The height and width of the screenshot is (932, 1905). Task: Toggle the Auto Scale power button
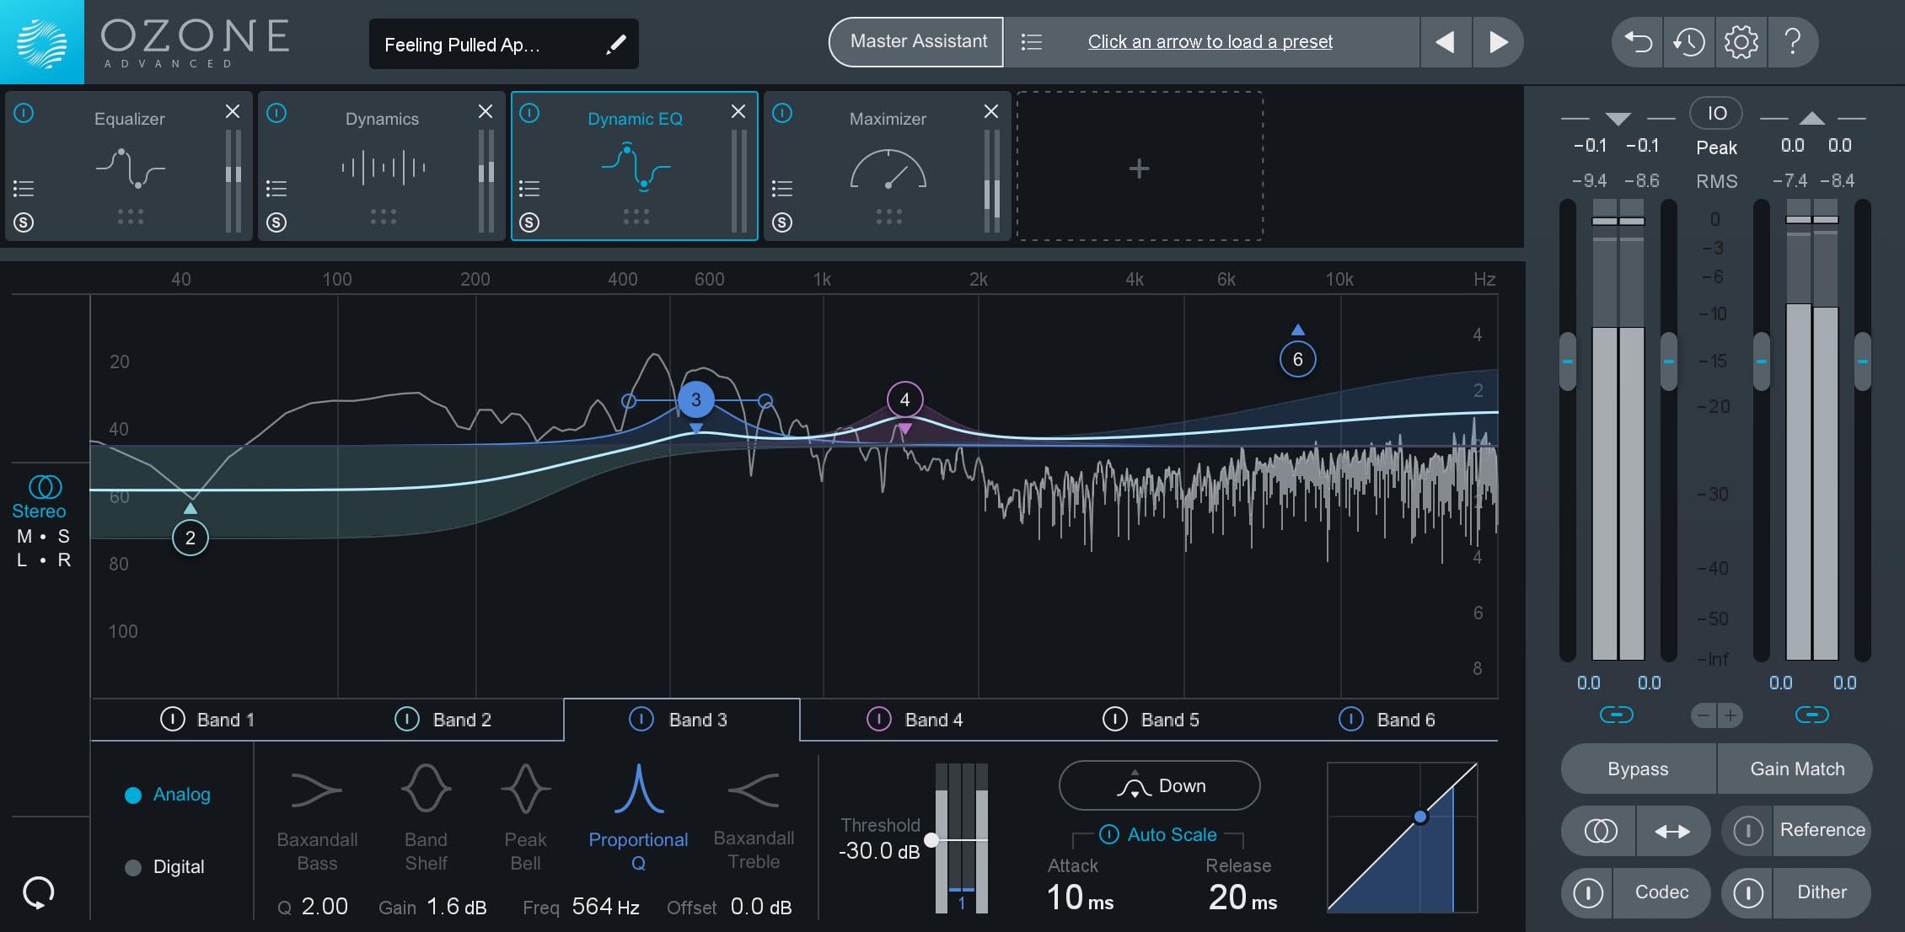coord(1109,834)
